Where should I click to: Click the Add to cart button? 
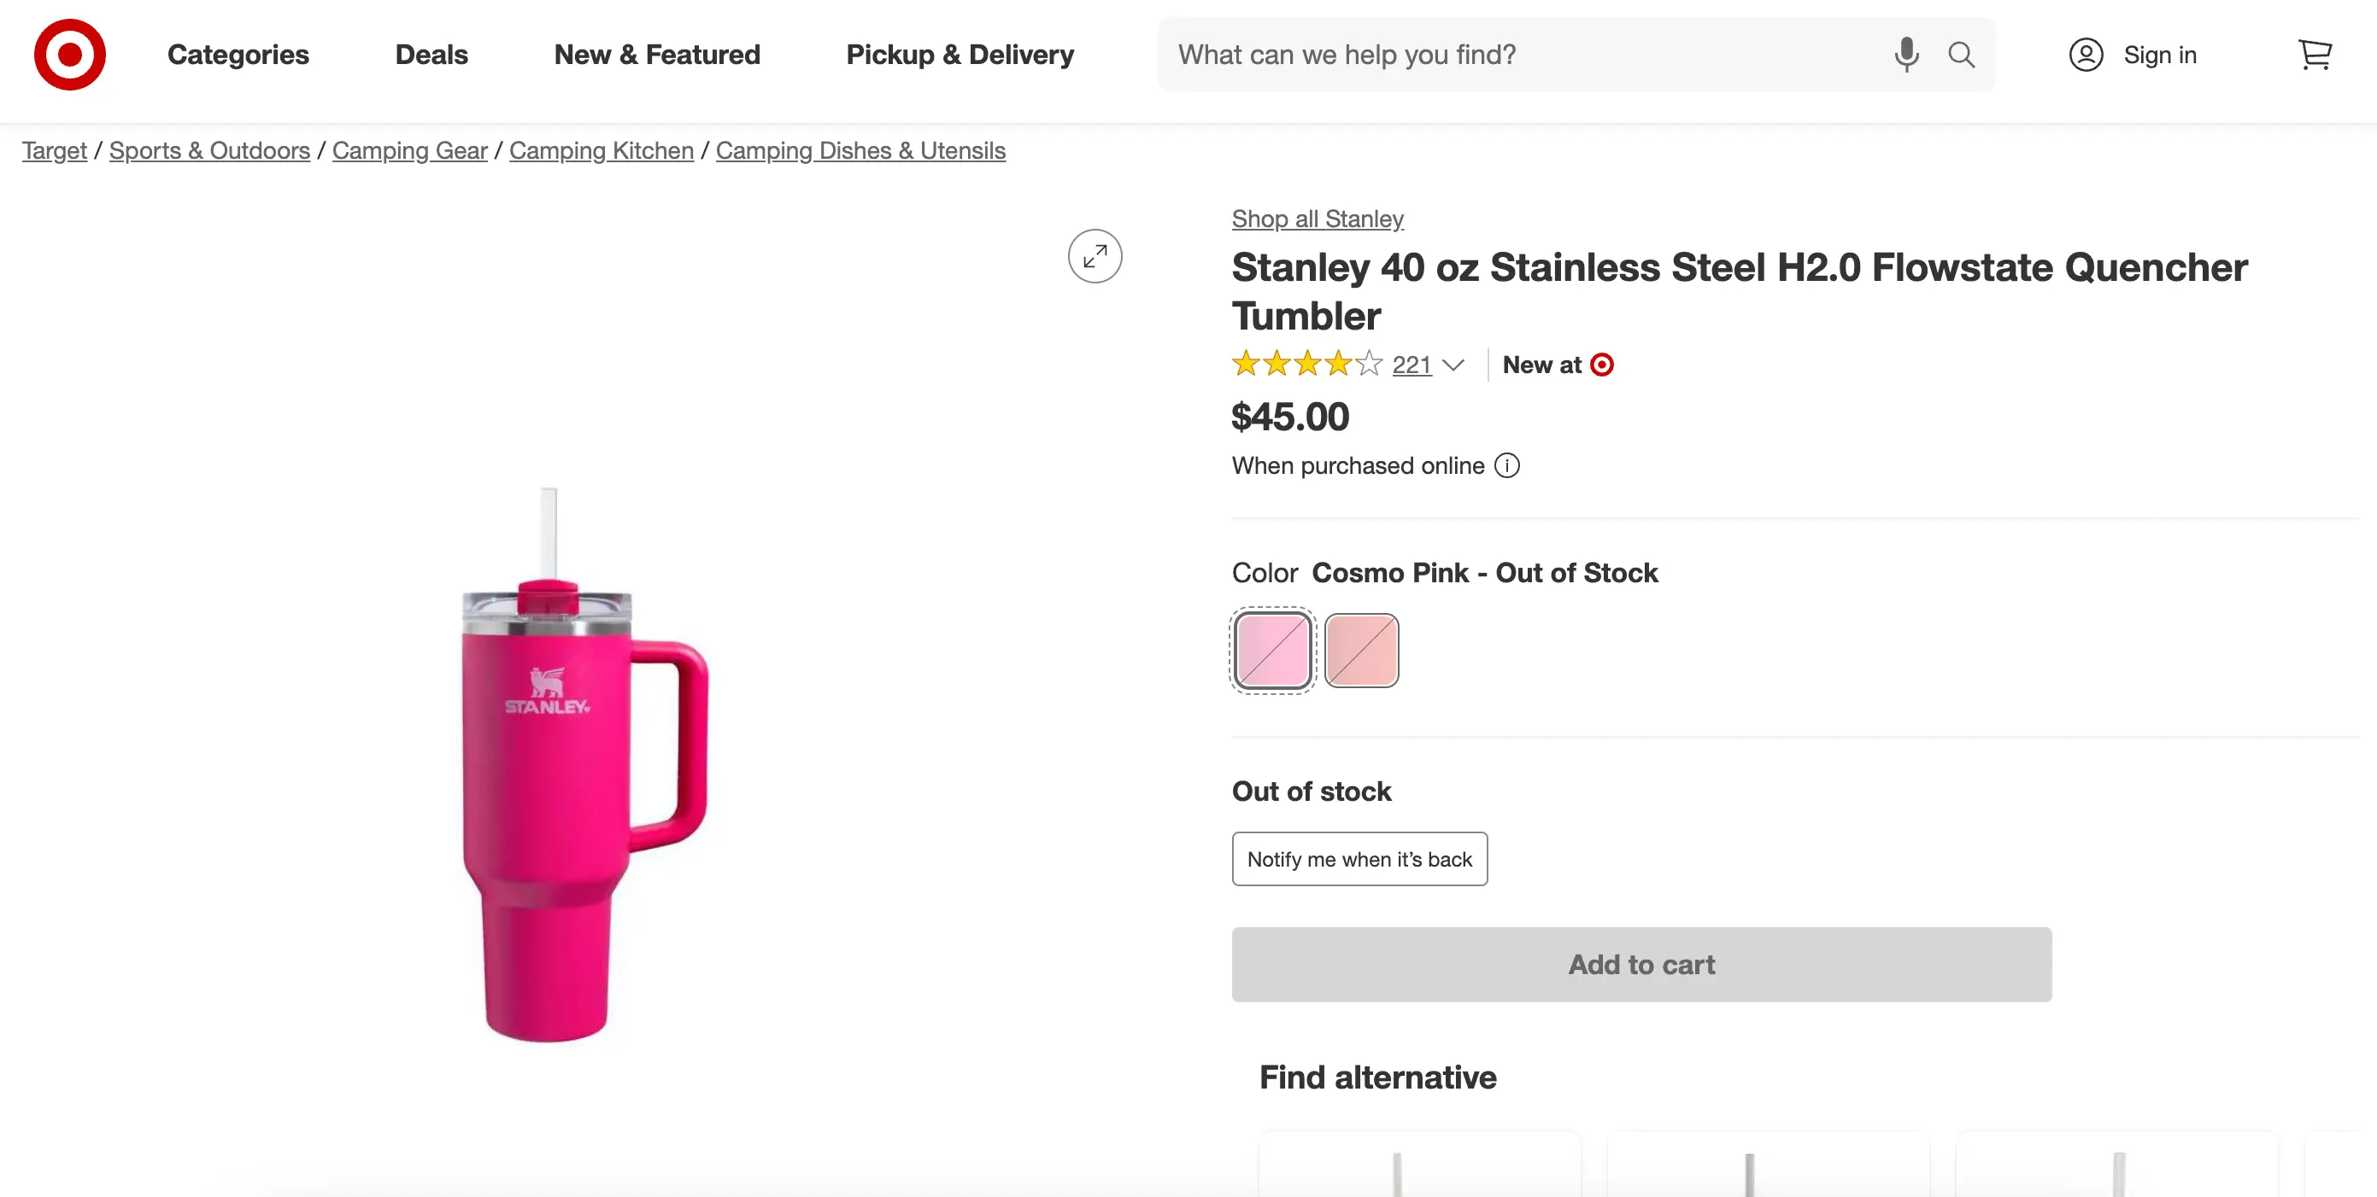[x=1640, y=965]
